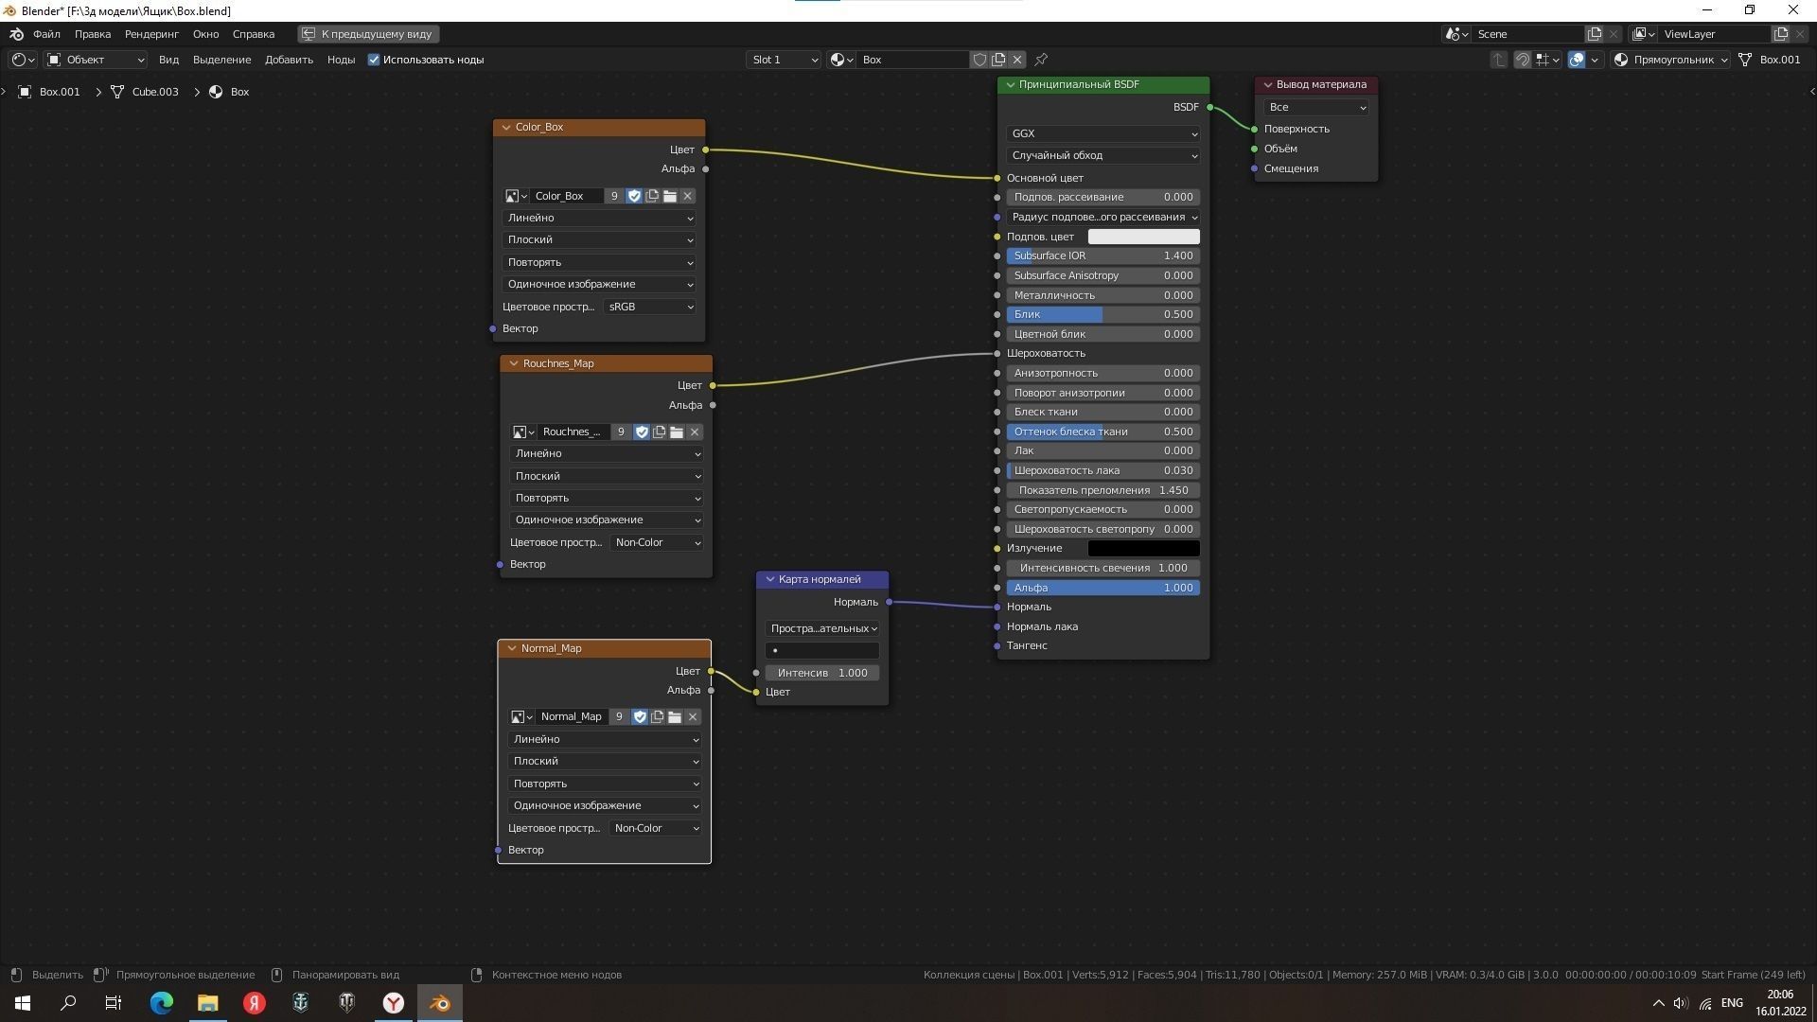Open sRGB color space dropdown in Color_Box

(x=650, y=307)
